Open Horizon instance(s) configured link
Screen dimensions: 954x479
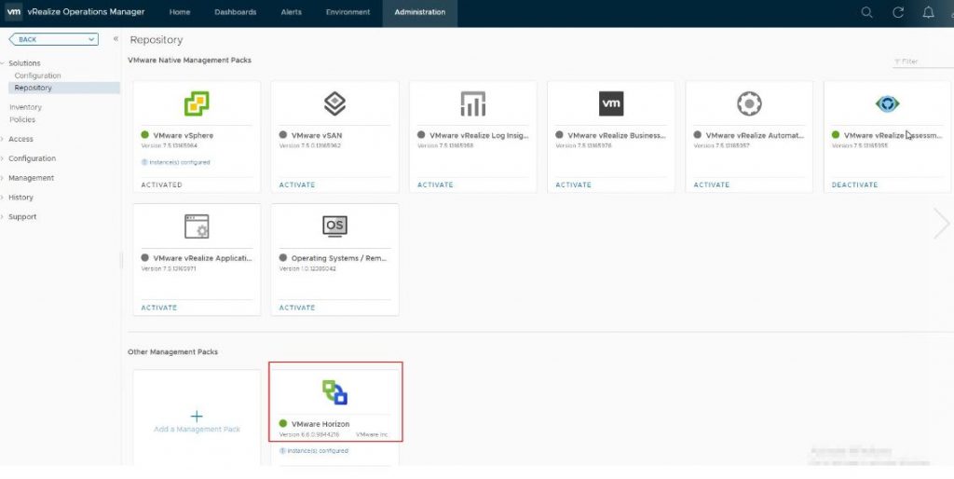pos(314,451)
